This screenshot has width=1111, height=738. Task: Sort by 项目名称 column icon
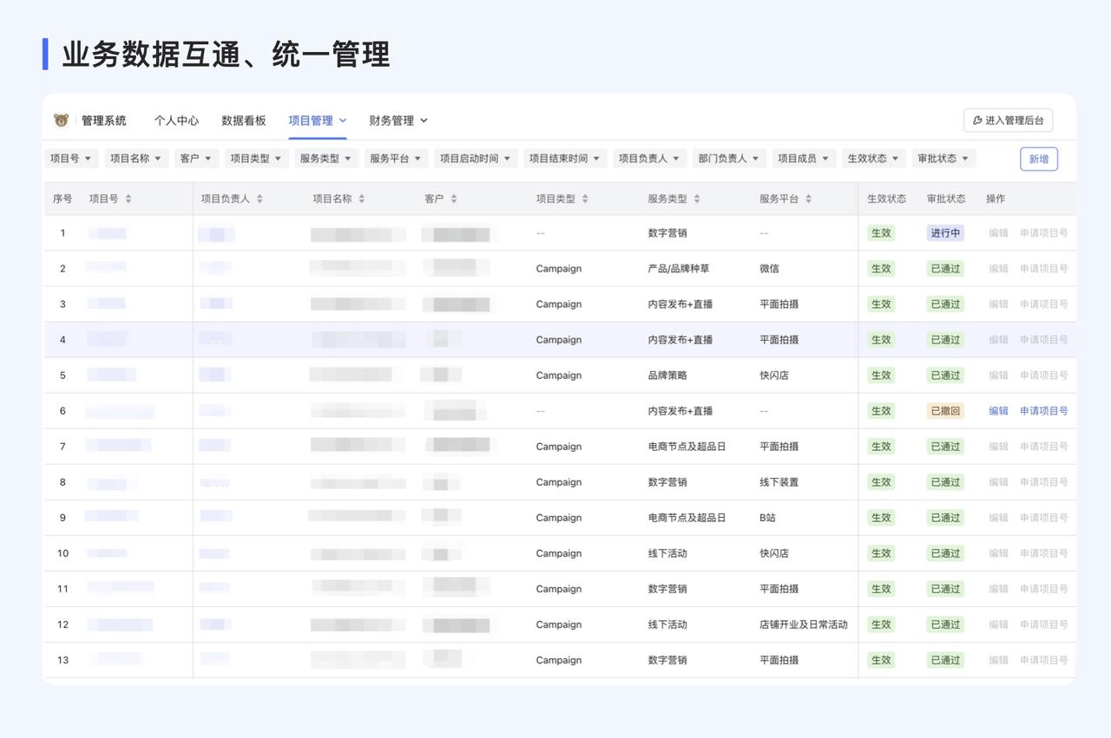click(362, 199)
